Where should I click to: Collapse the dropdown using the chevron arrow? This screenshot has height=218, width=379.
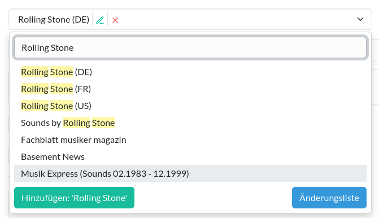pyautogui.click(x=360, y=19)
